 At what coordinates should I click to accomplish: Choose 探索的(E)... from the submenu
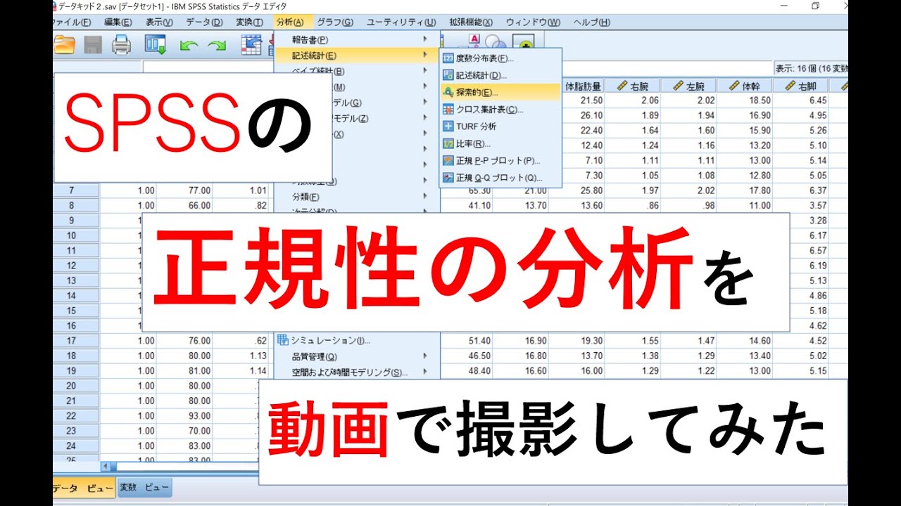[500, 92]
